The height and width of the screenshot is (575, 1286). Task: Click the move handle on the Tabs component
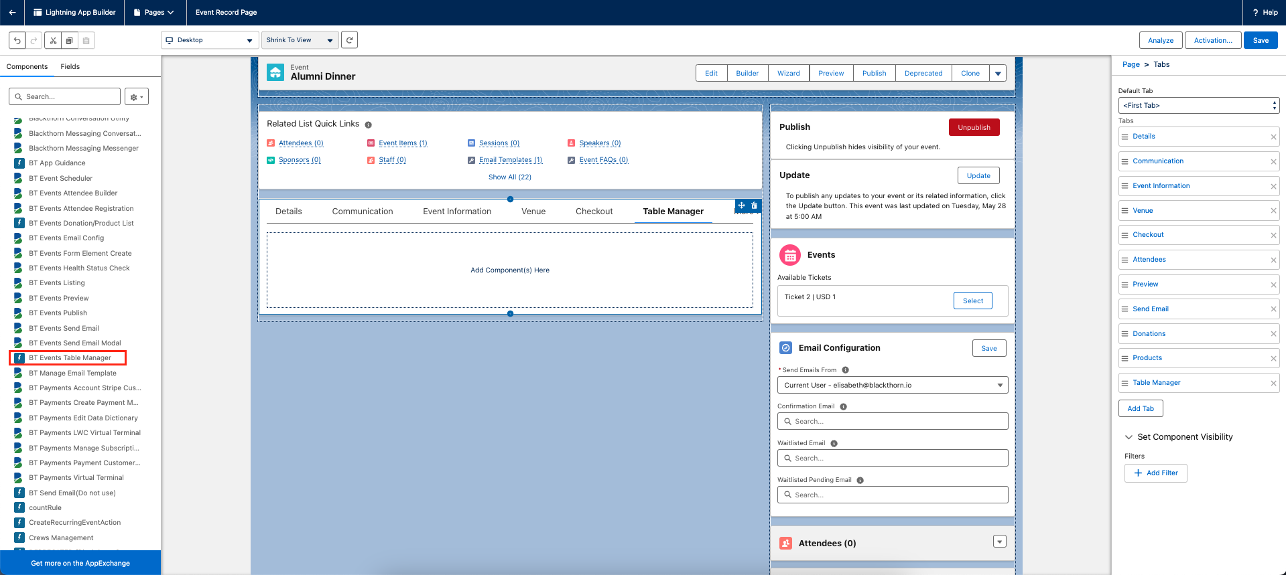point(742,206)
